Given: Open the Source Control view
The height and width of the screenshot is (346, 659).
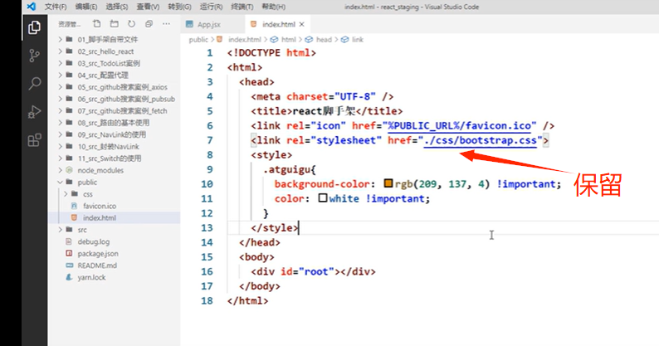Looking at the screenshot, I should click(35, 56).
